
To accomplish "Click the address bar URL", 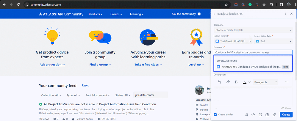I will coord(46,5).
